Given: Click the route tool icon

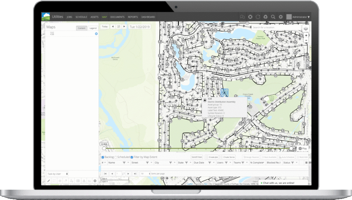Looking at the screenshot, I should point(66,181).
